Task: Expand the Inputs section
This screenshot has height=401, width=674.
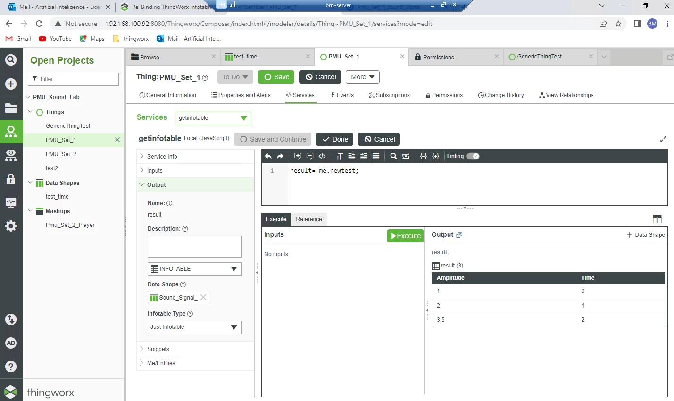Action: pos(195,171)
